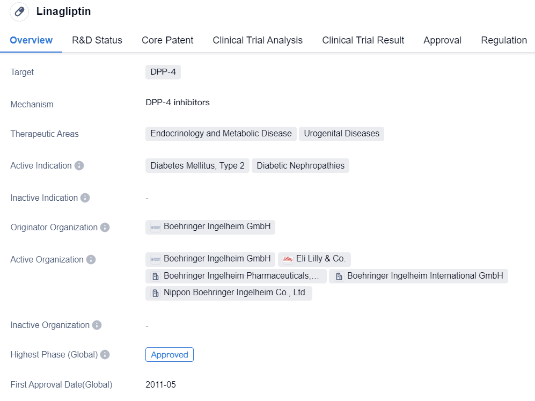Select the Approval tab

click(x=442, y=40)
